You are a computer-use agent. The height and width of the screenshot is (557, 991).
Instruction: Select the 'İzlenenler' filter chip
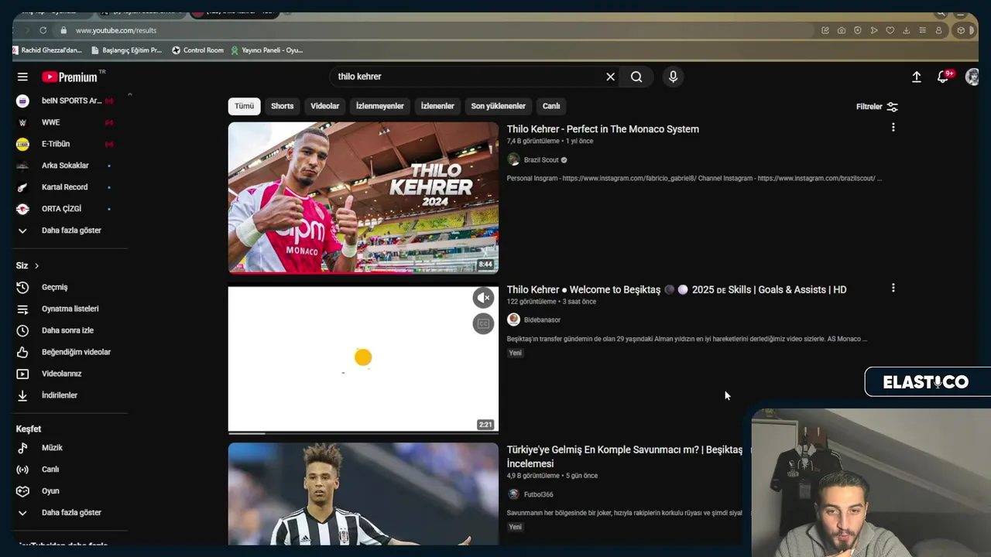coord(437,106)
